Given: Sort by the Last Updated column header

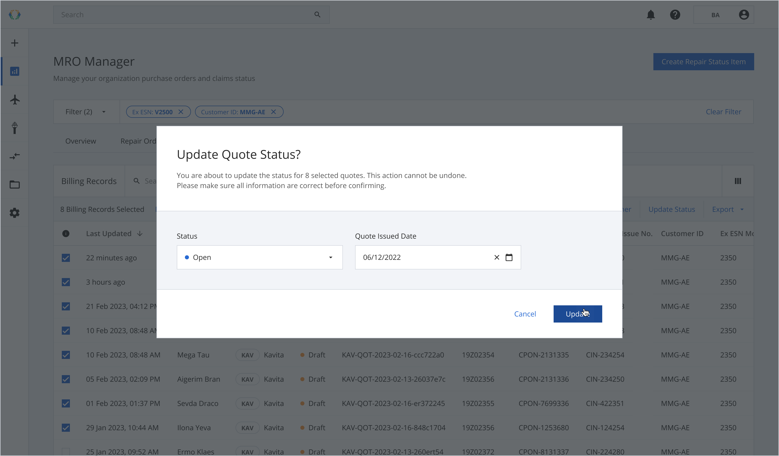Looking at the screenshot, I should point(109,234).
